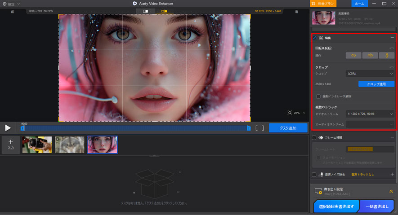Switch to side-by-side comparison view

[164, 11]
